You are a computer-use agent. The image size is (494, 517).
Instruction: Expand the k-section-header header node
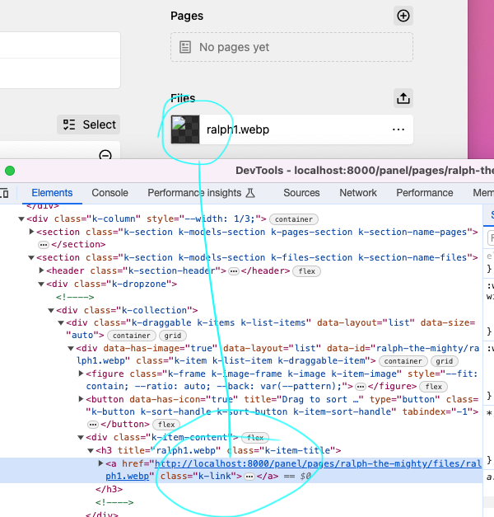click(41, 270)
